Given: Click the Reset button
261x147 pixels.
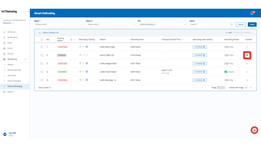Looking at the screenshot, I should (x=241, y=24).
